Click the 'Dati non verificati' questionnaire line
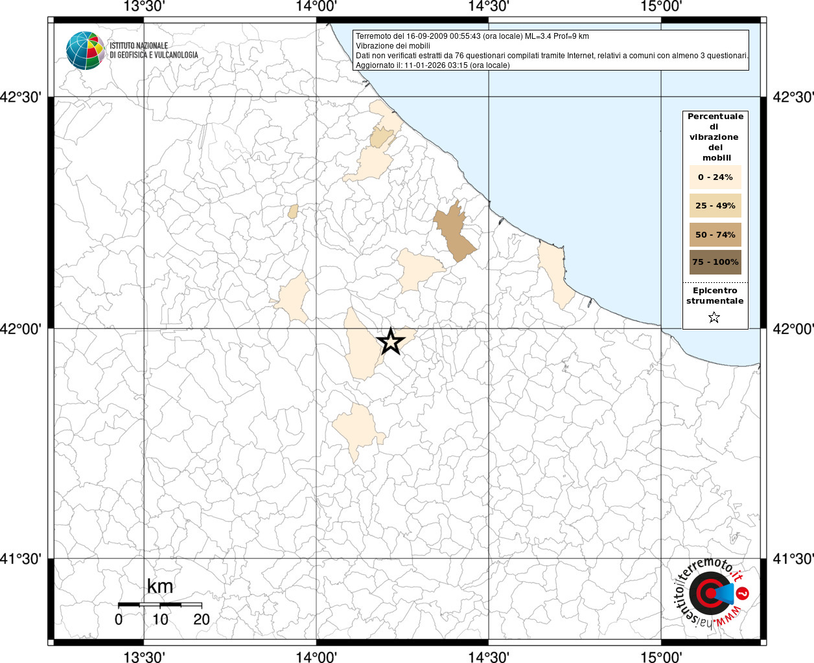This screenshot has width=814, height=663. (x=552, y=56)
